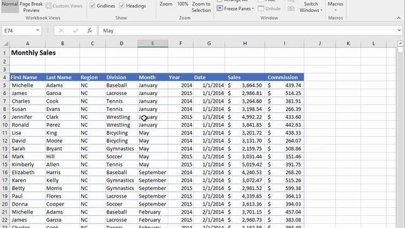Image resolution: width=405 pixels, height=228 pixels.
Task: Click the Select All corner triangle
Action: click(6, 44)
